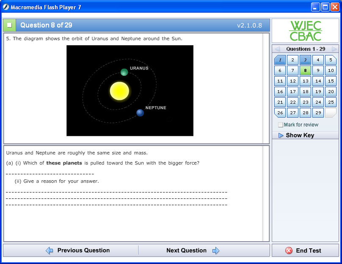Click the Sun in the orbit diagram

(119, 91)
